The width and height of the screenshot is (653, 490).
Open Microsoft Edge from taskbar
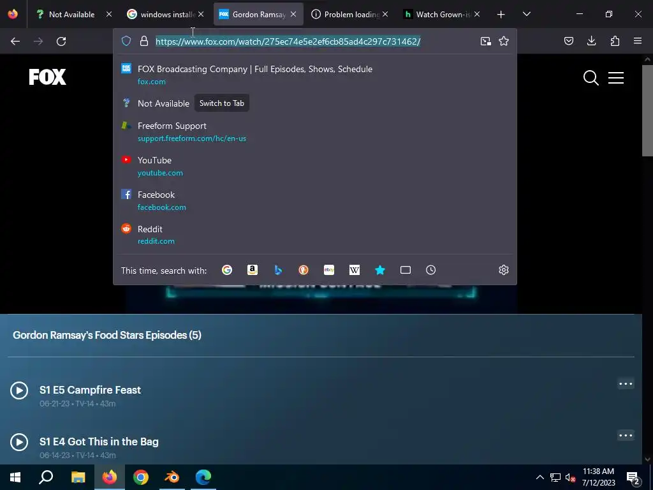tap(203, 477)
